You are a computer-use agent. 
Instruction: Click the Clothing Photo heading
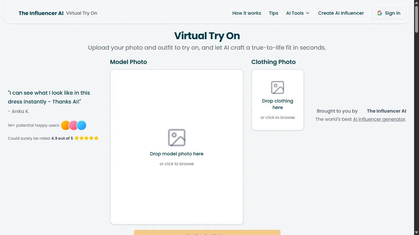pos(273,62)
